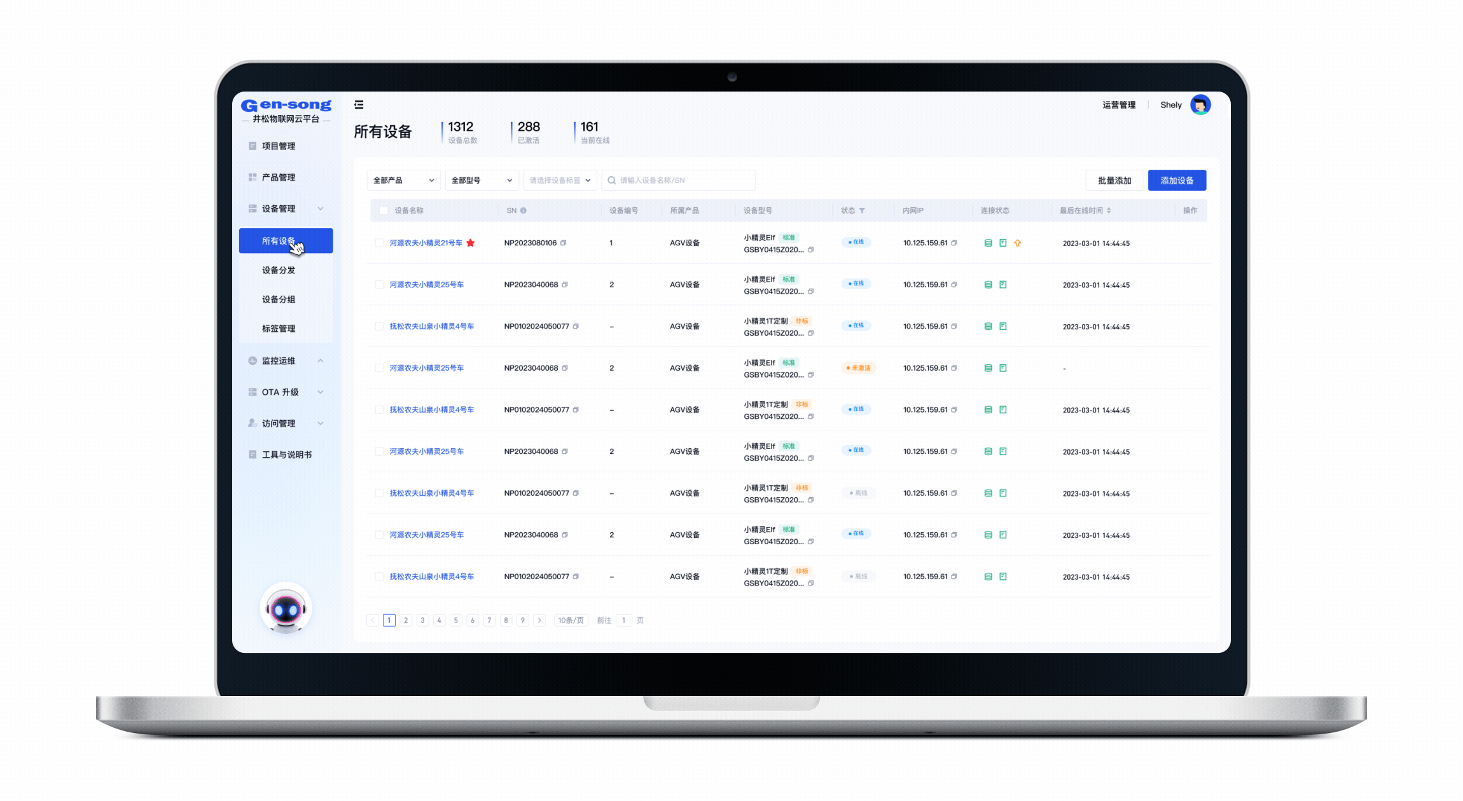Open the 全部产品 dropdown
This screenshot has width=1463, height=801.
[x=403, y=181]
